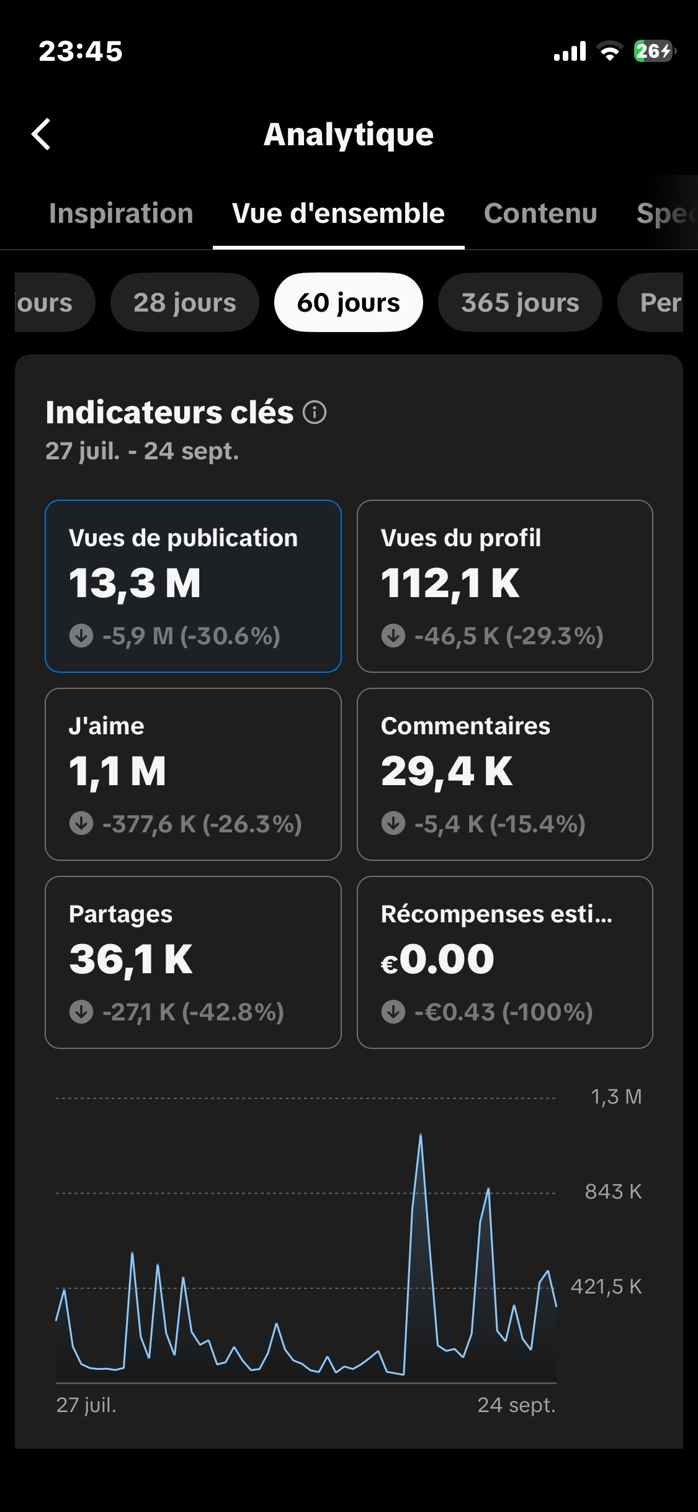The width and height of the screenshot is (698, 1512).
Task: Select the 60 jours period chip
Action: 349,302
